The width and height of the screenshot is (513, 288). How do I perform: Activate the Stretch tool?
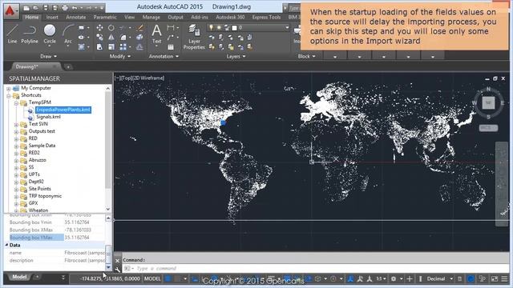[99, 47]
